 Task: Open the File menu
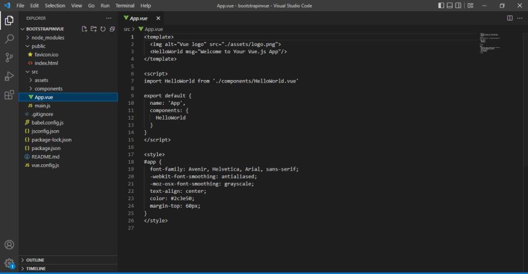coord(20,6)
